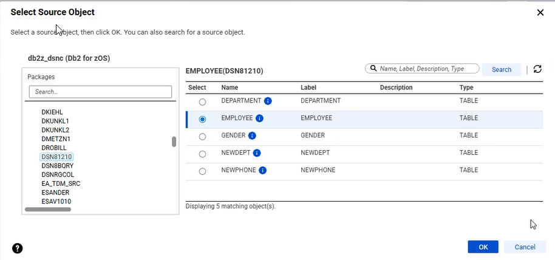Click the packages list vertical scrollbar
Image resolution: width=555 pixels, height=260 pixels.
click(x=174, y=142)
